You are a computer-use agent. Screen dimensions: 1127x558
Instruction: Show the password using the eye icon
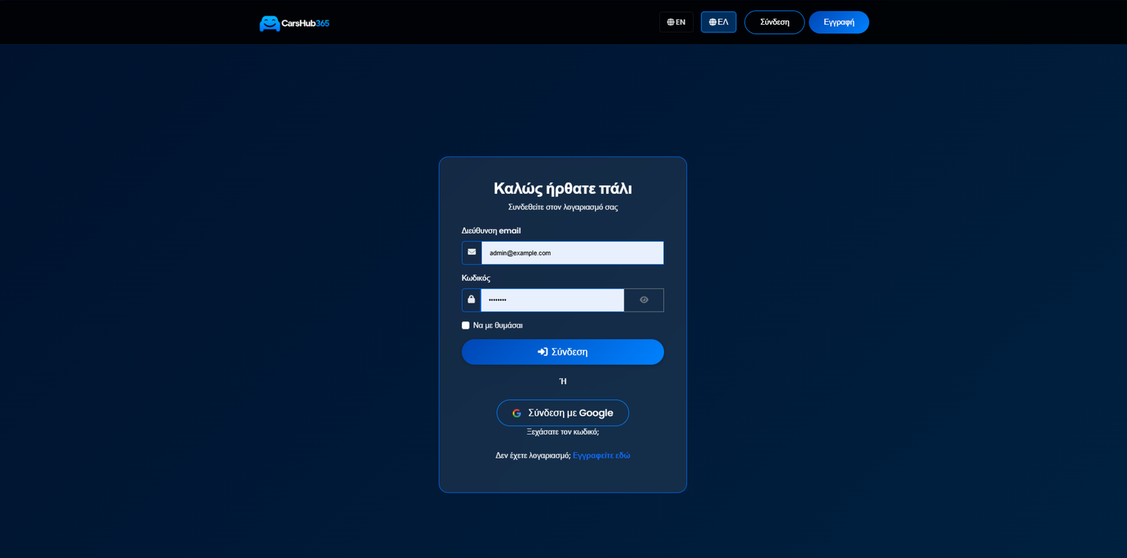[x=644, y=300]
